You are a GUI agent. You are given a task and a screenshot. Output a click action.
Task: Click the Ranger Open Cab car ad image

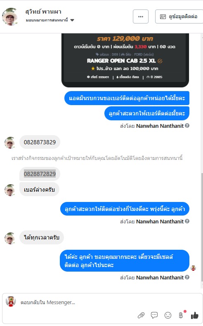[125, 60]
